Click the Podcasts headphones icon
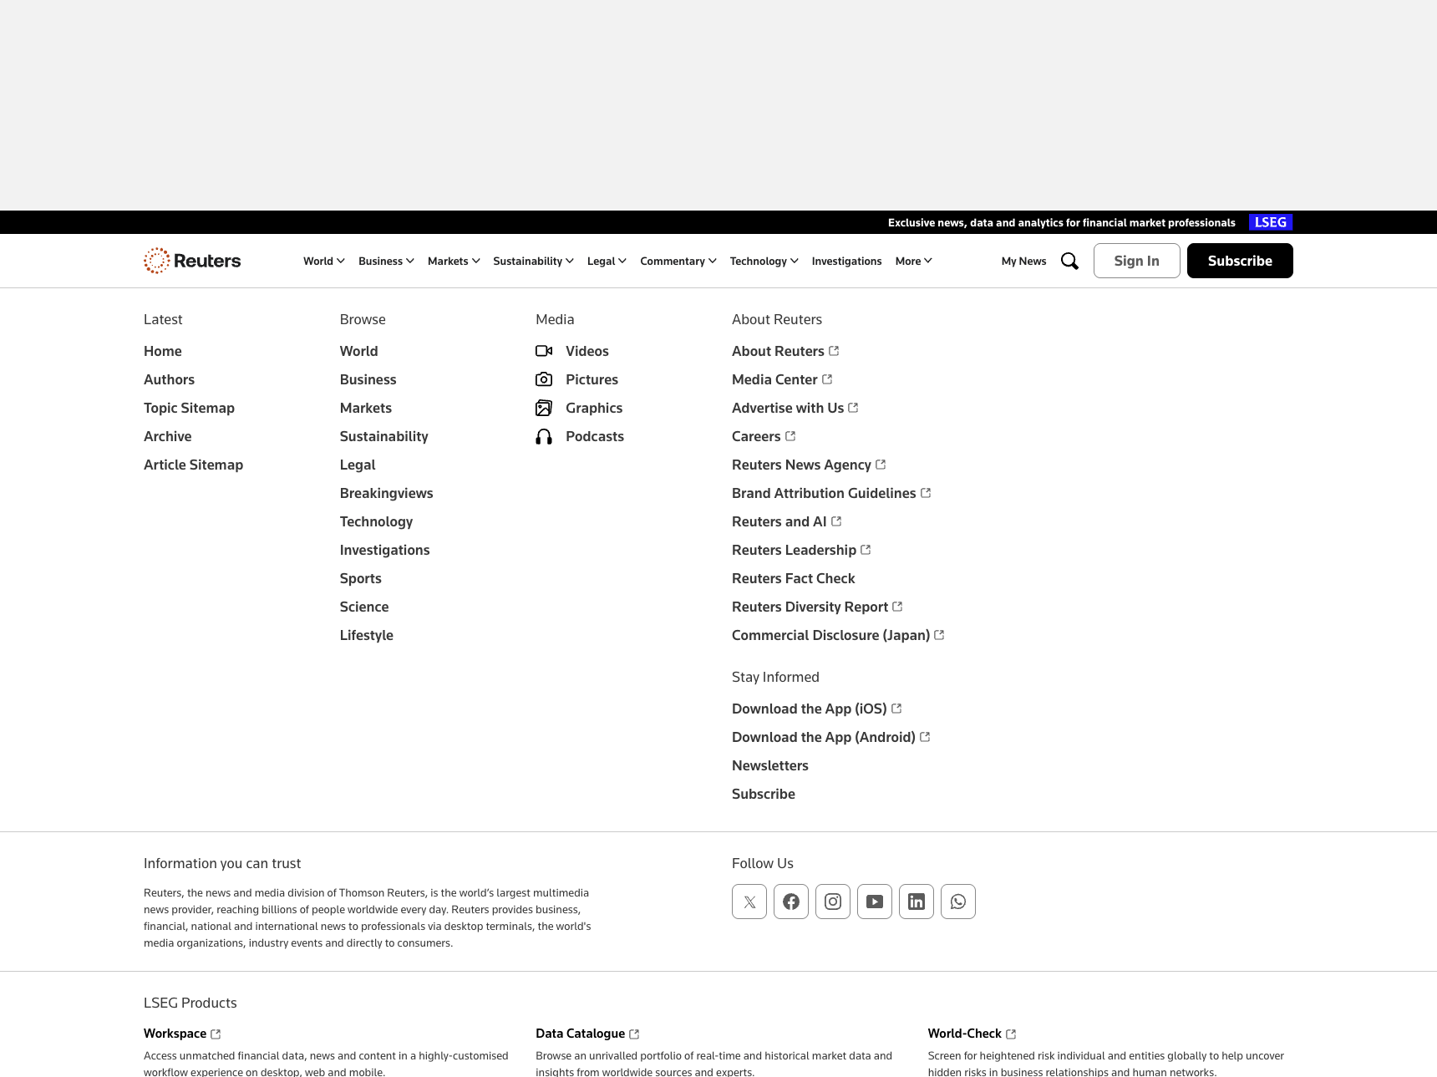 click(x=544, y=436)
